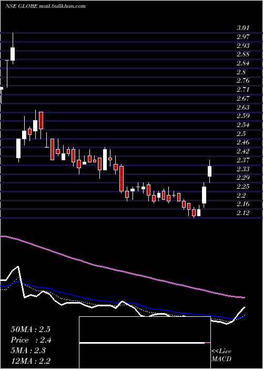The image size is (263, 369).
Task: Click the 3.01 price axis label
Action: [243, 28]
